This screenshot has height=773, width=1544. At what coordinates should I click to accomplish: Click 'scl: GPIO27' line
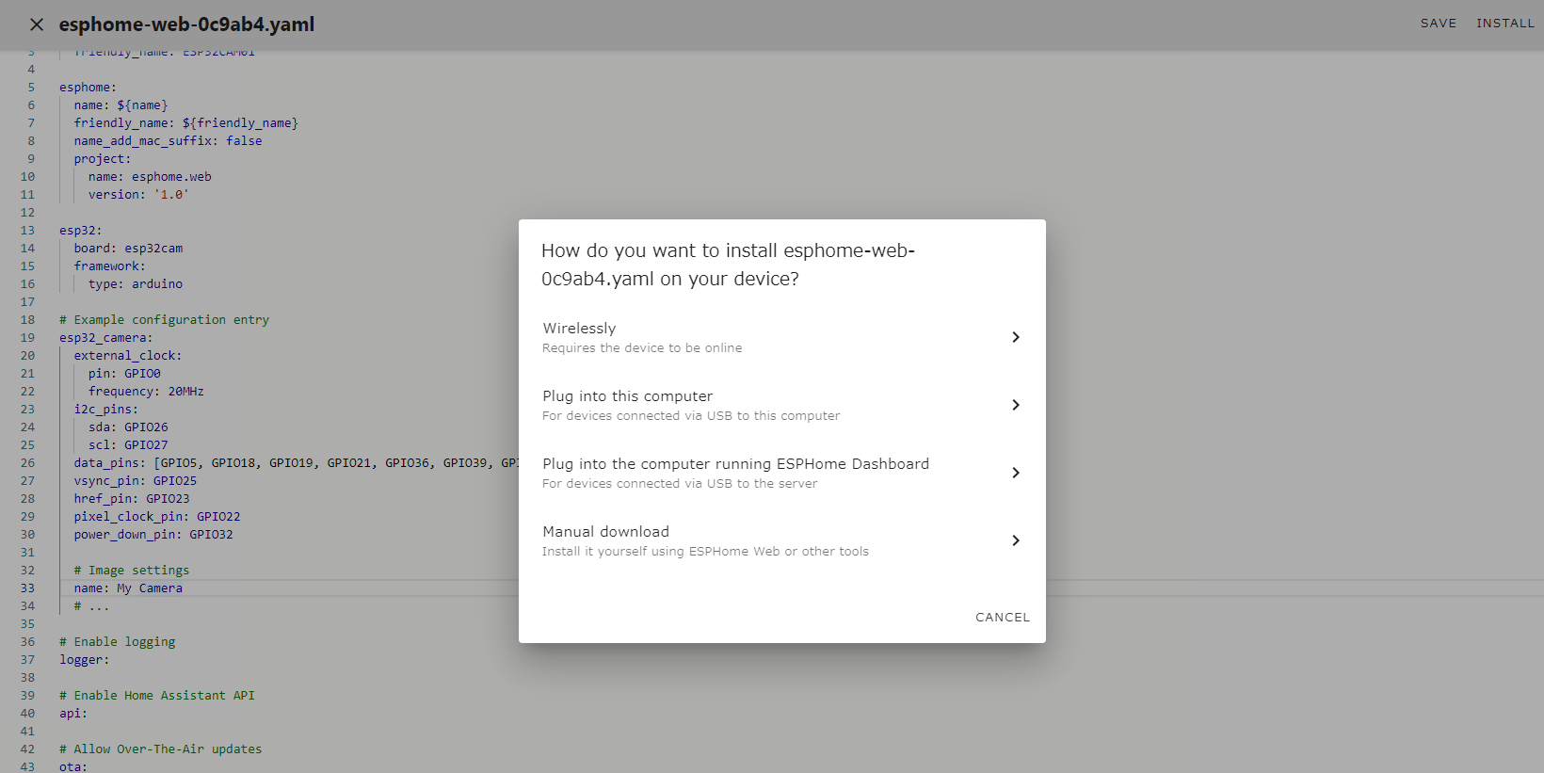click(128, 445)
